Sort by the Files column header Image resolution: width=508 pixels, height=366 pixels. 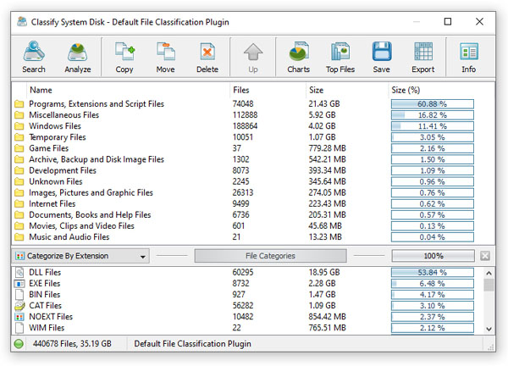pyautogui.click(x=241, y=89)
